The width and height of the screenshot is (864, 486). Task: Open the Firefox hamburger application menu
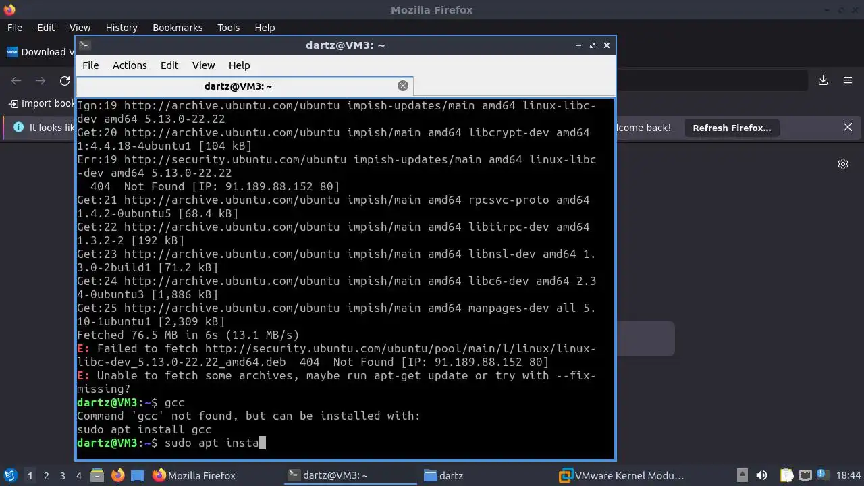[848, 80]
